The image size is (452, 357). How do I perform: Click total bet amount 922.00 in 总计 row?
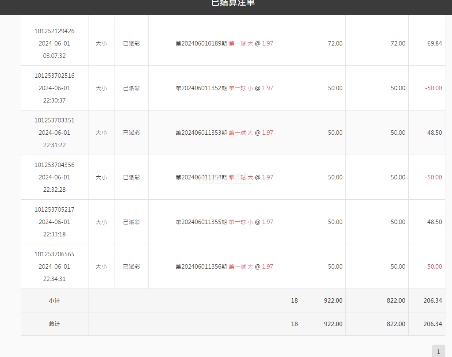pos(333,324)
